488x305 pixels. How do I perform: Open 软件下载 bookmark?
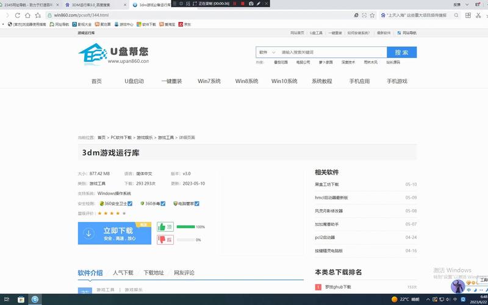pos(146,24)
